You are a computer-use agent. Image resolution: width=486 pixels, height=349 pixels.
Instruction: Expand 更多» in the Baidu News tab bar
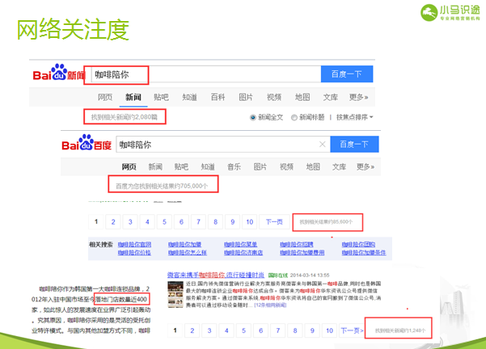pyautogui.click(x=358, y=97)
